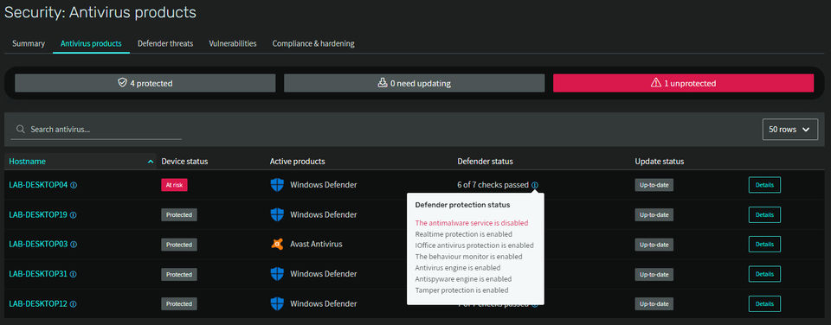
Task: Click info icon beside 6 of 7 checks passed
Action: [535, 185]
